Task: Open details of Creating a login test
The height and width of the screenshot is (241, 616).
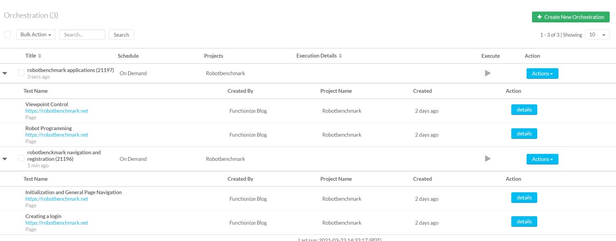Action: click(x=524, y=221)
